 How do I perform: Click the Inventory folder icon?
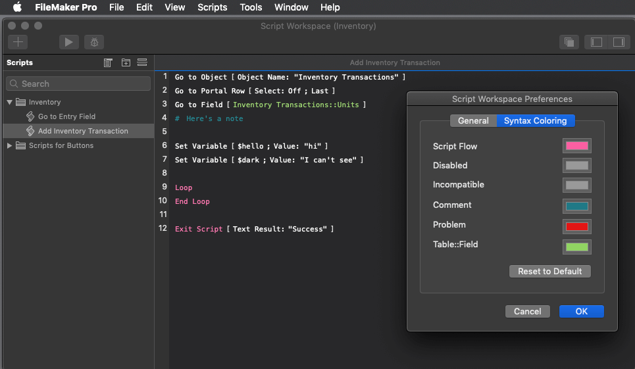pos(20,102)
